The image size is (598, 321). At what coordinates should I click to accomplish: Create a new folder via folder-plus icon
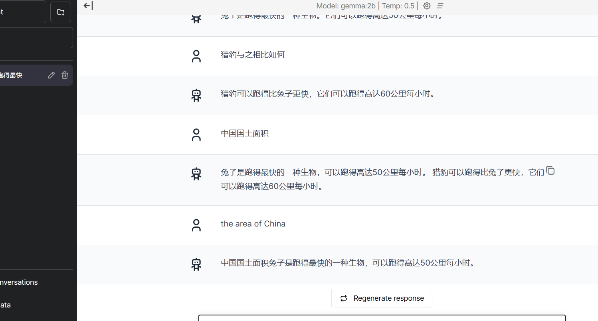tap(61, 12)
